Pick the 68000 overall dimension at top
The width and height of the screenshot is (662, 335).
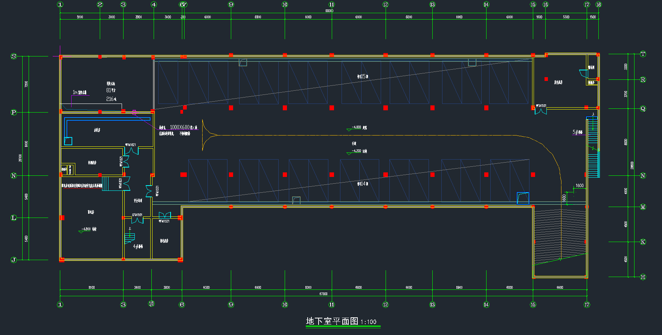pos(329,11)
